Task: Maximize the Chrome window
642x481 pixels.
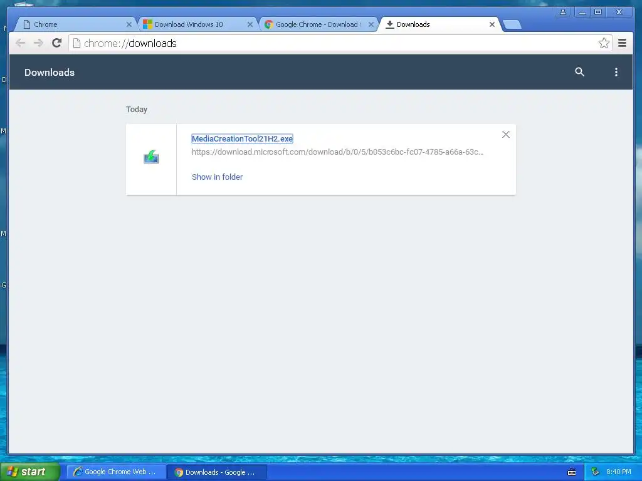Action: click(598, 13)
